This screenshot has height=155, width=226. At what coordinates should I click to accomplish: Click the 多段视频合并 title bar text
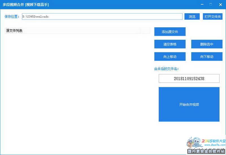pyautogui.click(x=26, y=5)
